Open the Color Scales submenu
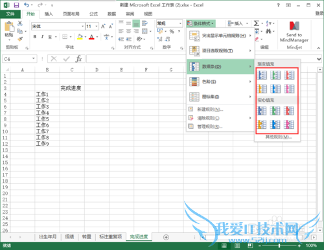Viewport: 324px width, 250px height. [x=220, y=82]
